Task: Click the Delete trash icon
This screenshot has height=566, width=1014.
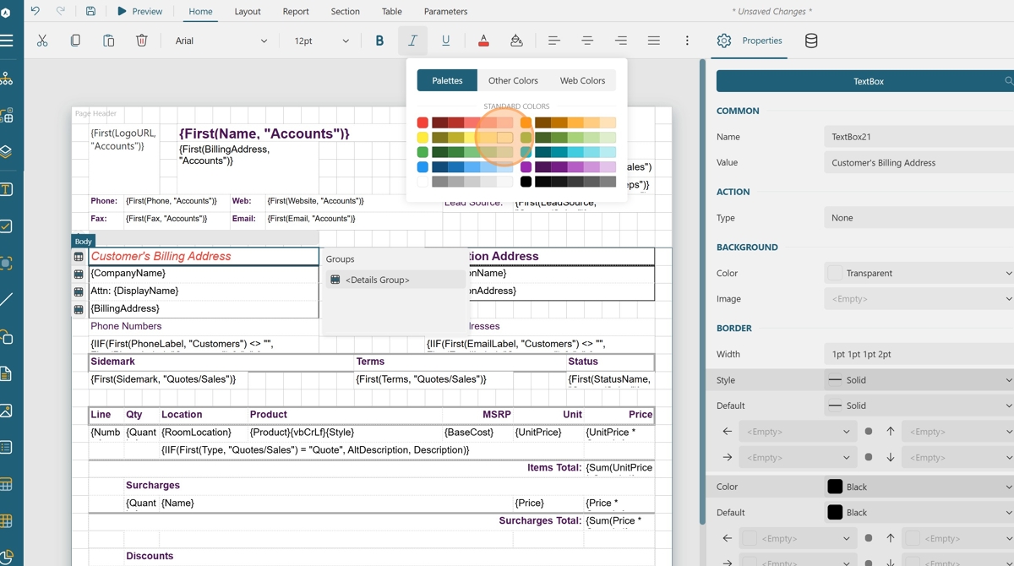Action: pyautogui.click(x=142, y=41)
